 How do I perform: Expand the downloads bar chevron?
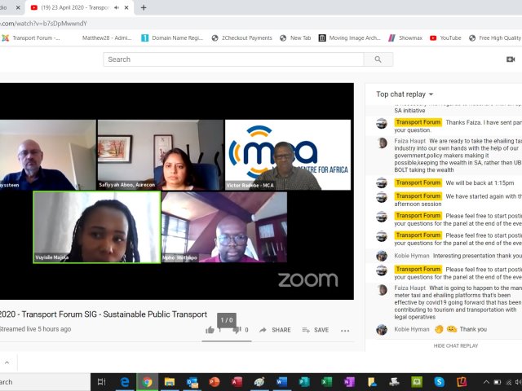(7, 362)
